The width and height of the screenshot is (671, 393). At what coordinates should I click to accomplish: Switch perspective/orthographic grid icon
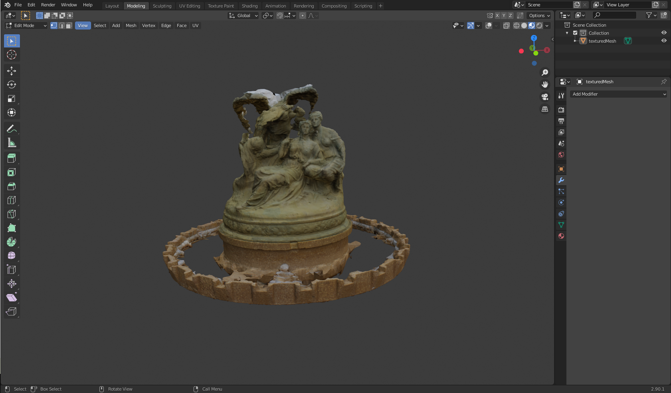pyautogui.click(x=545, y=109)
